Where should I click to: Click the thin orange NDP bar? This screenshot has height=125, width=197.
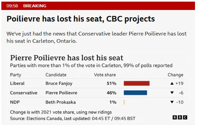point(124,102)
